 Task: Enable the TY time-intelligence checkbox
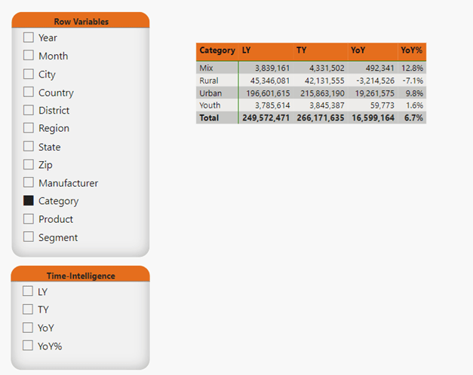28,309
